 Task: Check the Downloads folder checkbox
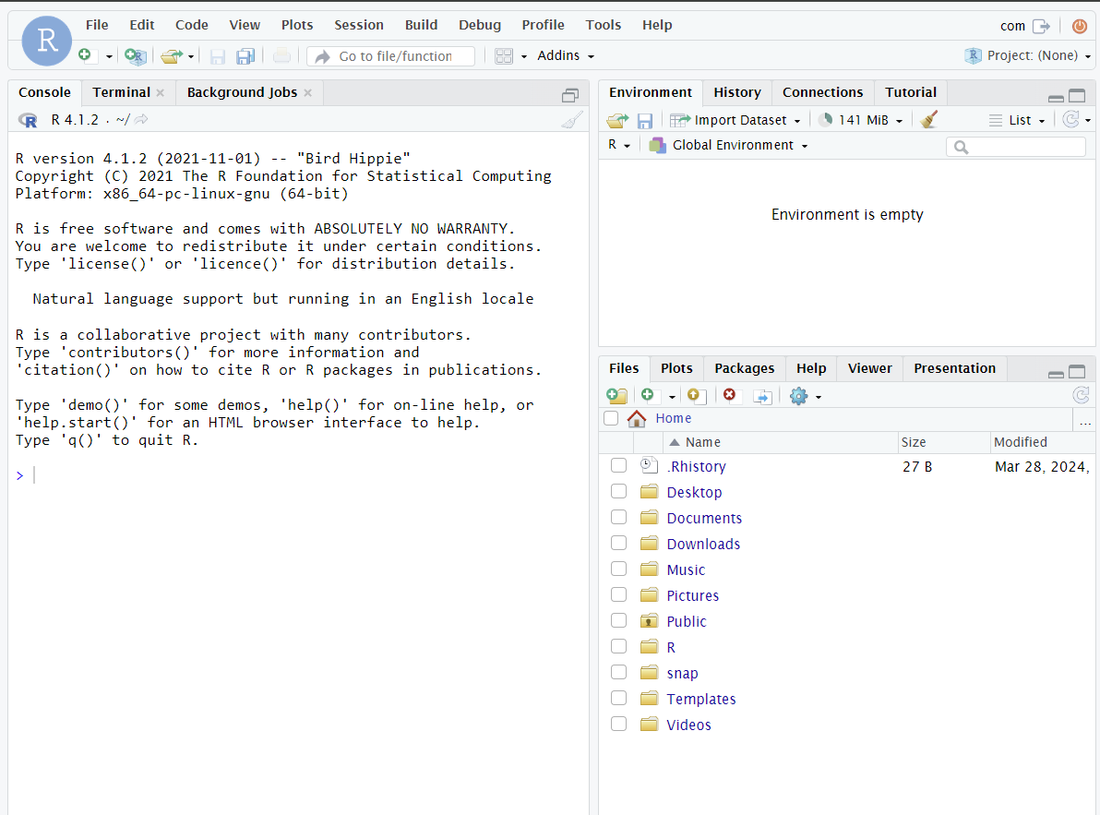tap(618, 543)
